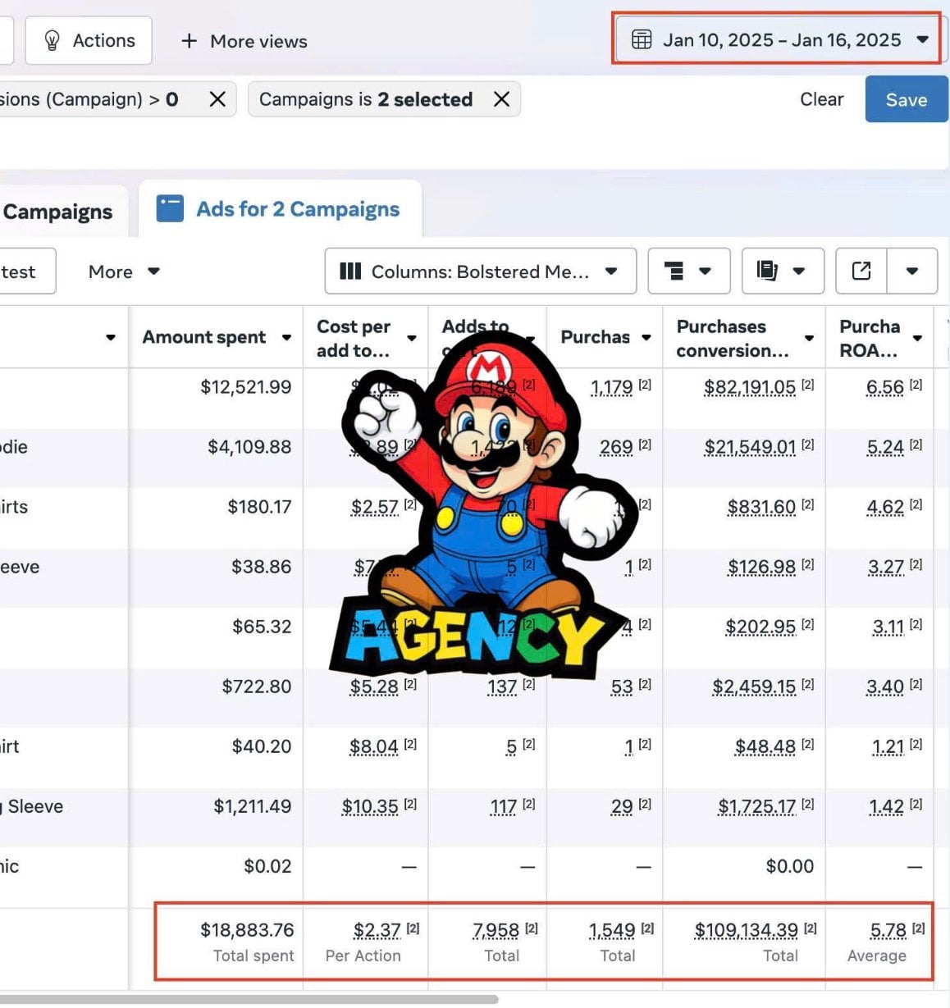Click the $202.95 conversion value

tap(760, 627)
